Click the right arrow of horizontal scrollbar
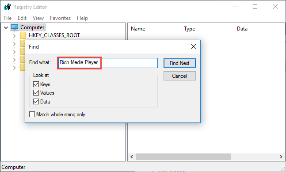 pos(281,157)
